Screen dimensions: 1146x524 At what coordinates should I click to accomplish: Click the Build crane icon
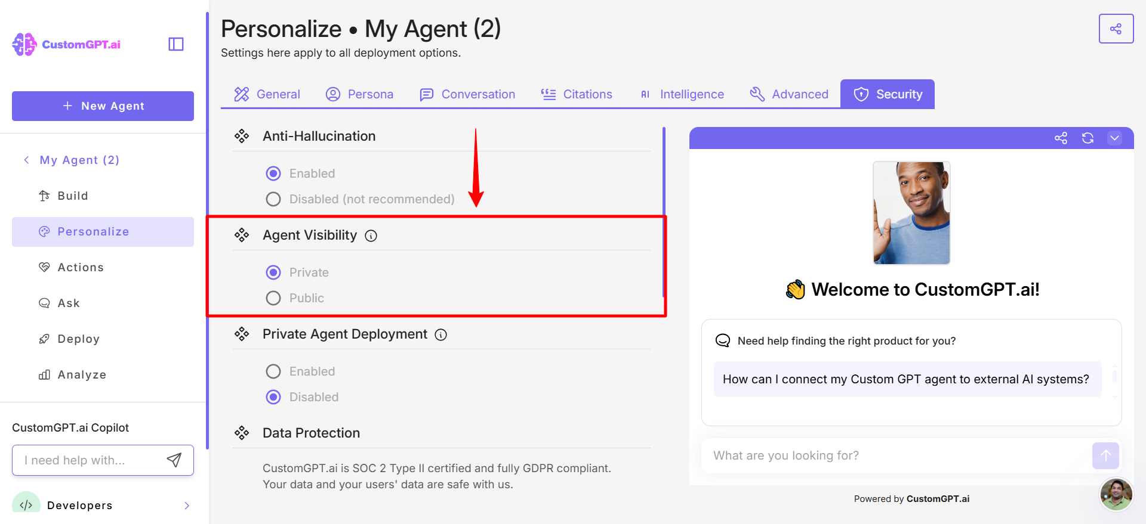44,196
